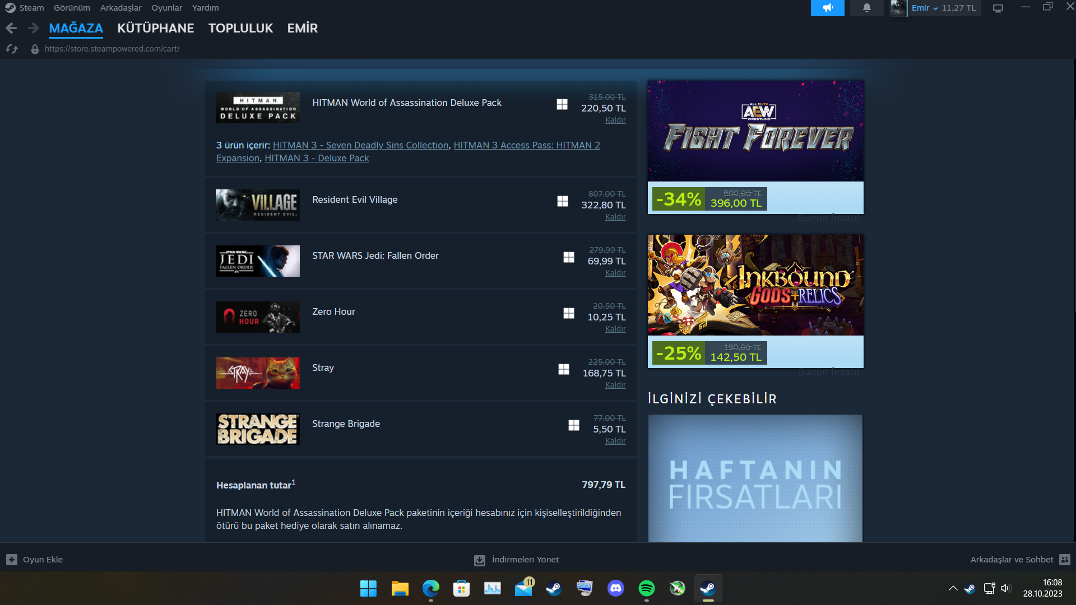Open Discord from the taskbar
This screenshot has height=605, width=1076.
(615, 588)
